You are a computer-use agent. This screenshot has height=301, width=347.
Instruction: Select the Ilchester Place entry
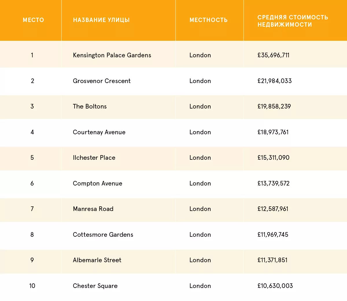tap(94, 158)
